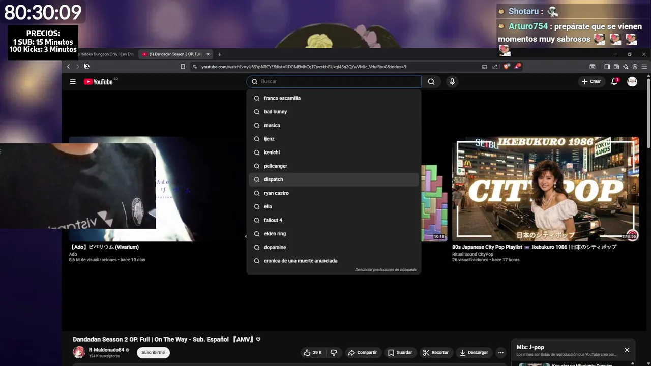This screenshot has height=366, width=651.
Task: Click the Descargar download button
Action: (474, 352)
